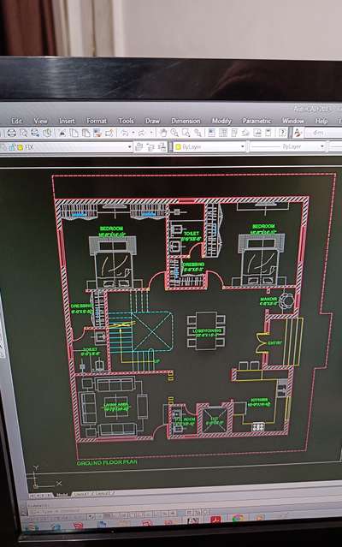Select the Zoom Realtime magnifier
Viewport: 342px width, 547px height.
[x=174, y=133]
